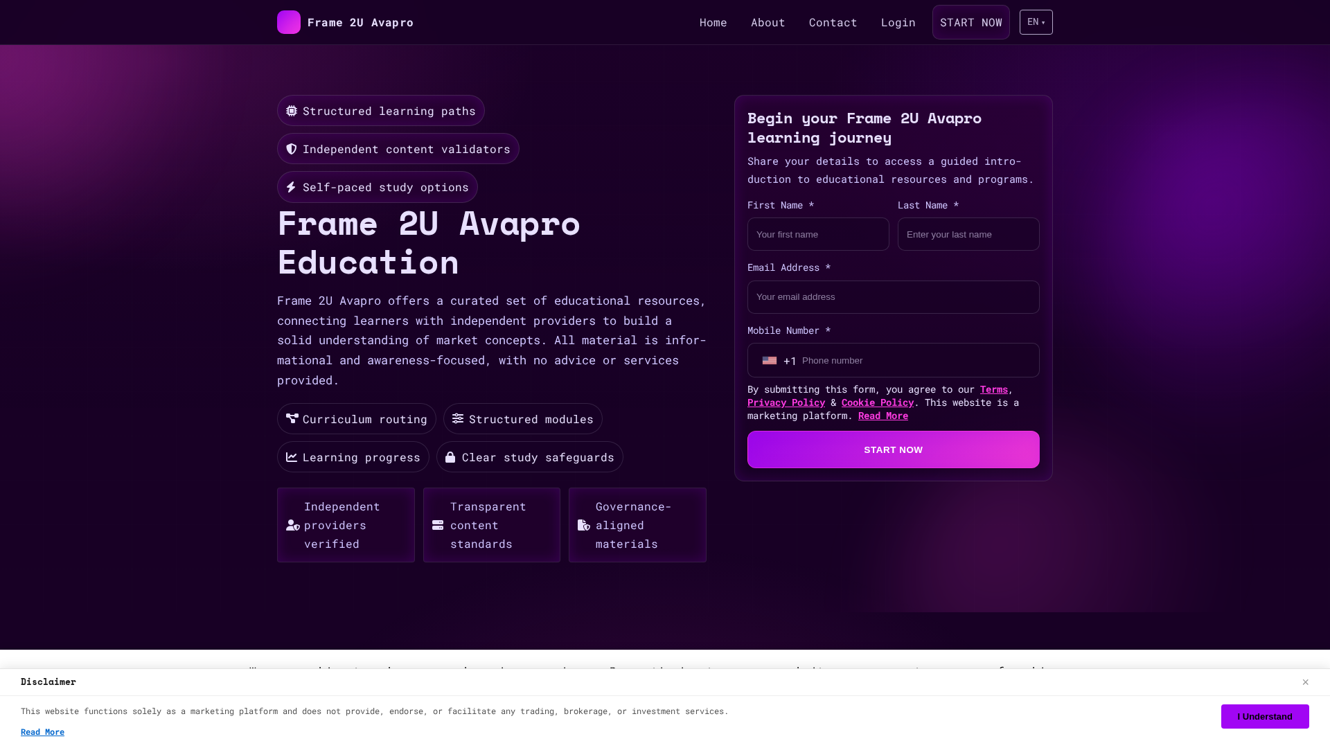This screenshot has width=1330, height=748.
Task: Click chart icon beside Learning progress
Action: pos(292,457)
